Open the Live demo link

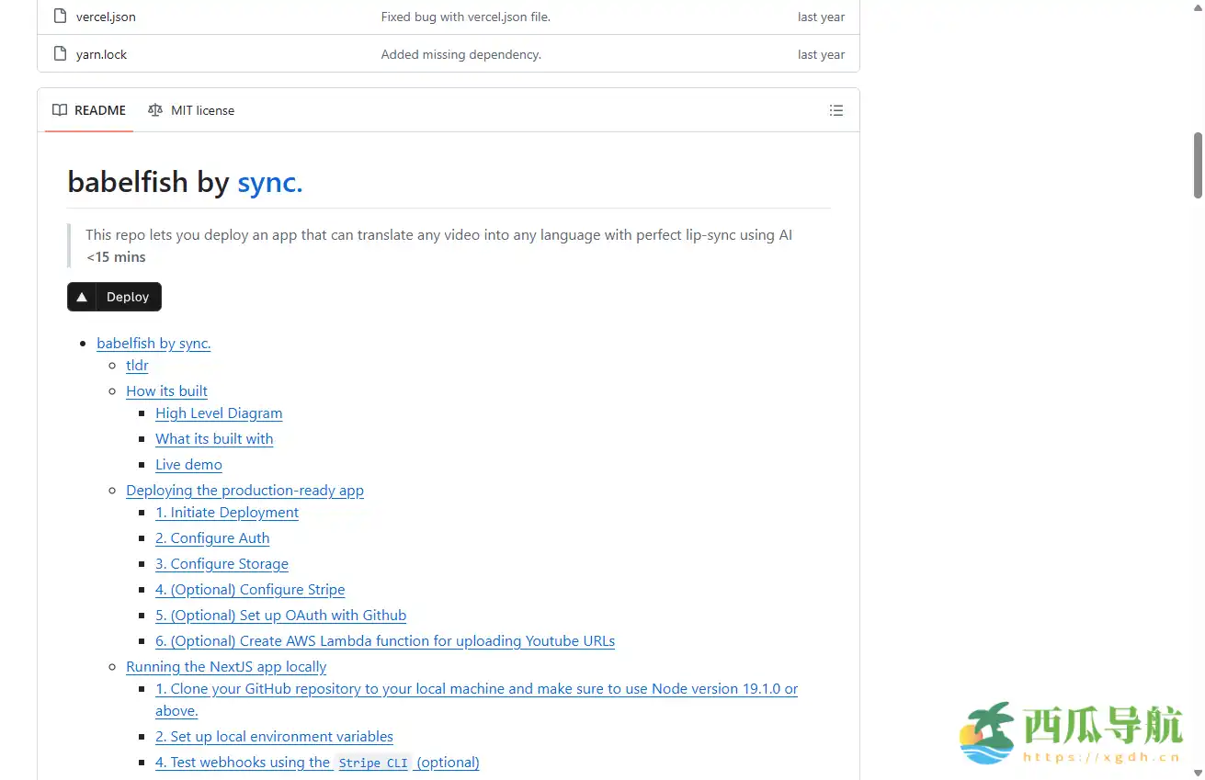coord(188,465)
